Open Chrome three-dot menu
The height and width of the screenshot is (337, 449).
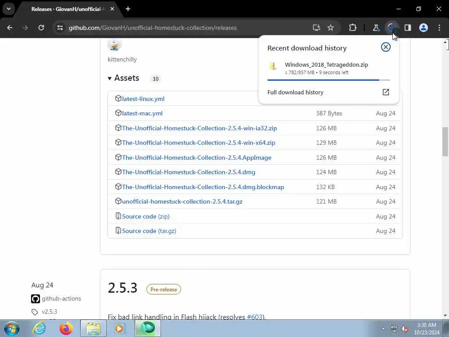coord(439,28)
